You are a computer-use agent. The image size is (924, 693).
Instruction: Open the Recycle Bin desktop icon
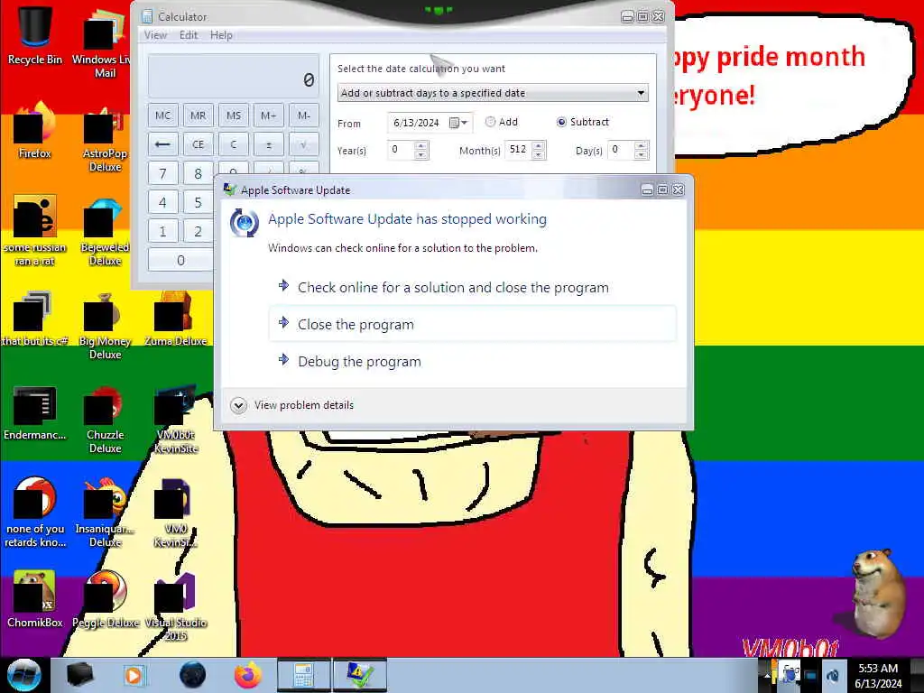coord(35,35)
